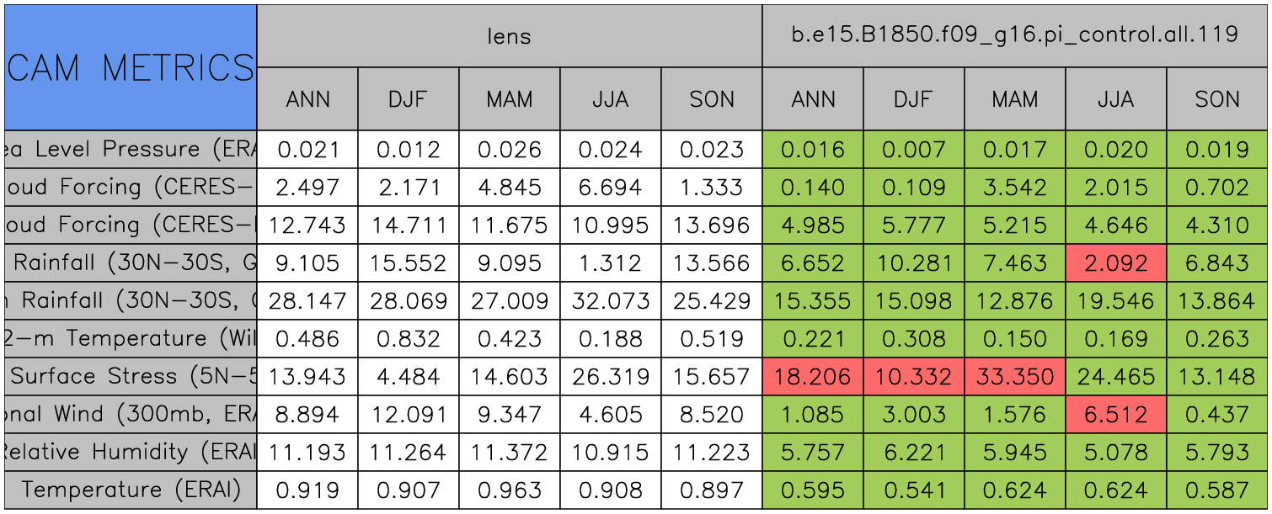1272x514 pixels.
Task: Click the b.e15.B1850.f09_g16.pi_control.all.119 header
Action: pos(1014,35)
